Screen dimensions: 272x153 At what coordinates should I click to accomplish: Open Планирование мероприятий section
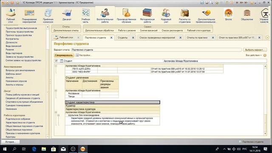pyautogui.click(x=29, y=16)
